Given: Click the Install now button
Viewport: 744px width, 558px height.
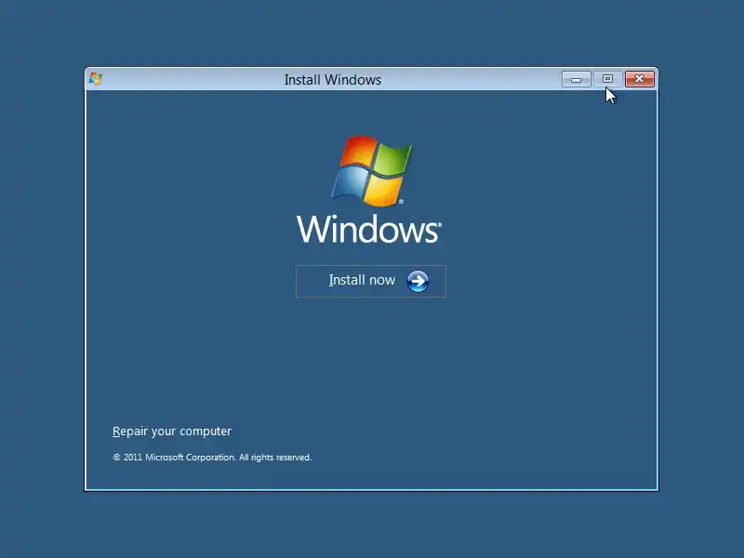Looking at the screenshot, I should (x=370, y=281).
